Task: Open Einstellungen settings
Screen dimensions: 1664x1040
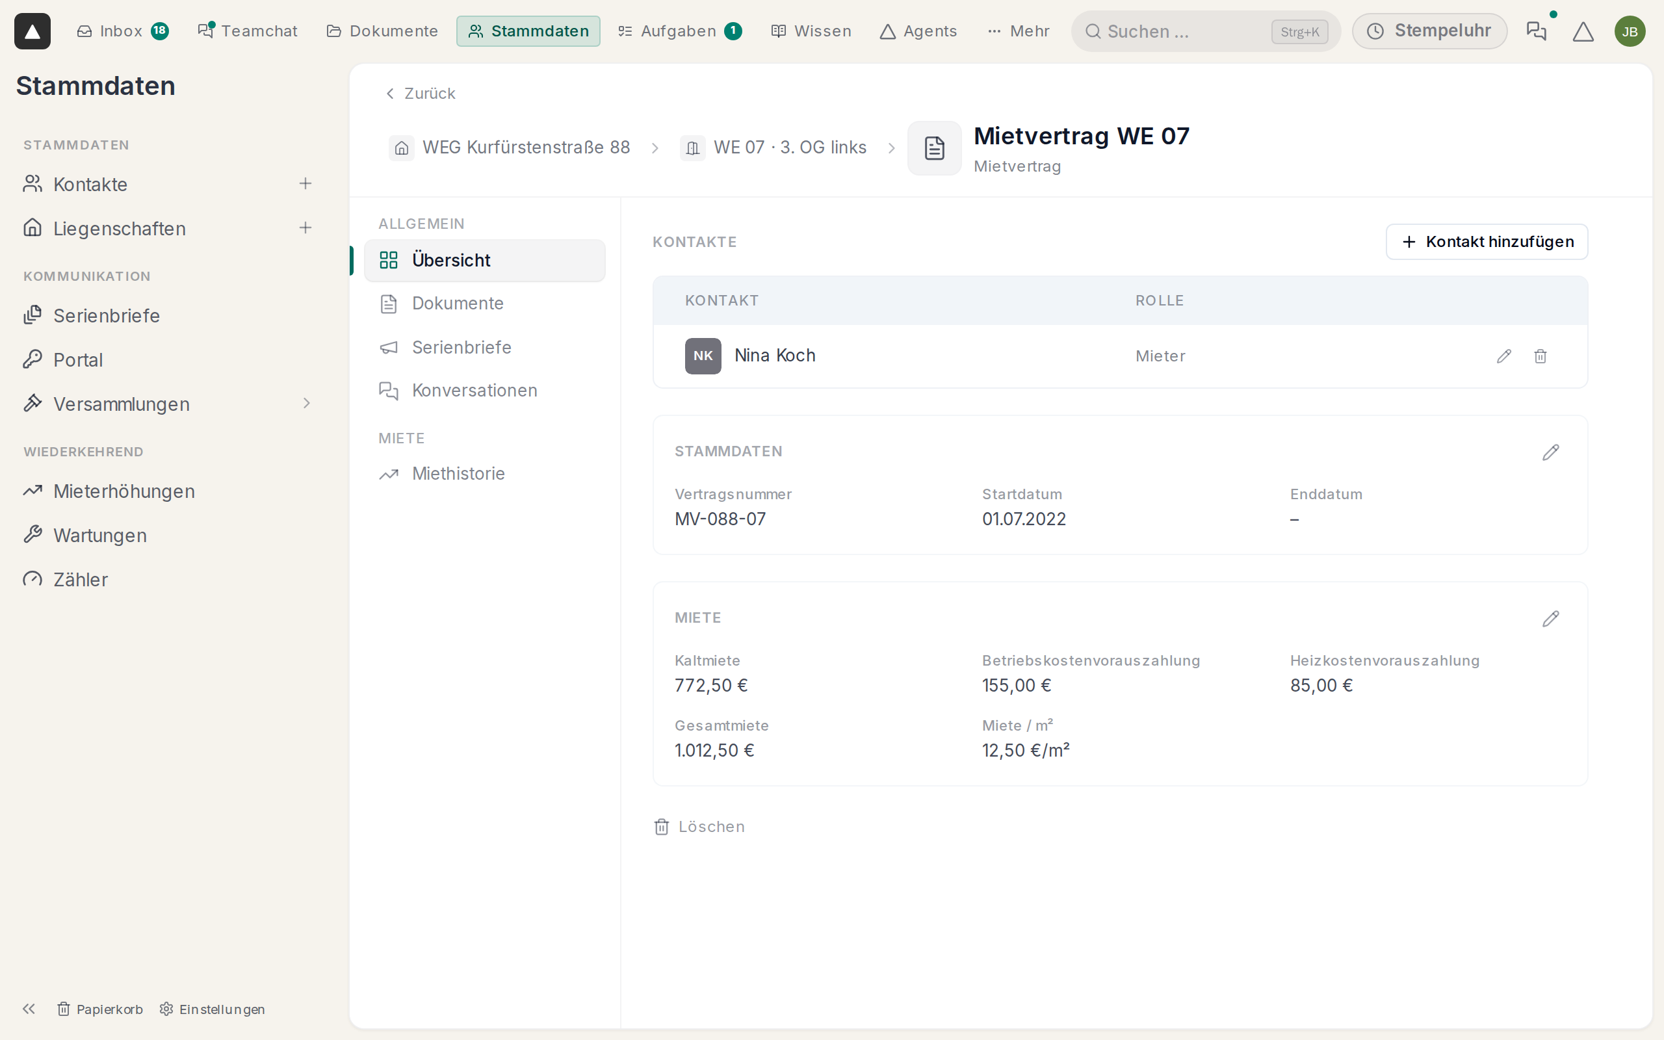Action: pos(212,1008)
